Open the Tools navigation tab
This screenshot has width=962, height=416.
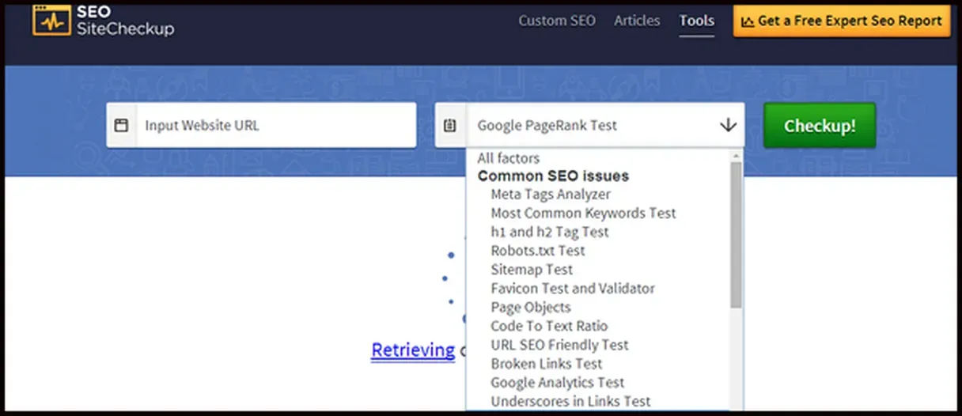tap(696, 21)
